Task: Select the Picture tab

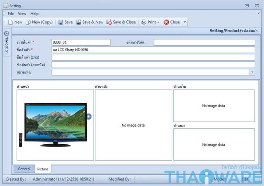Action: point(43,169)
